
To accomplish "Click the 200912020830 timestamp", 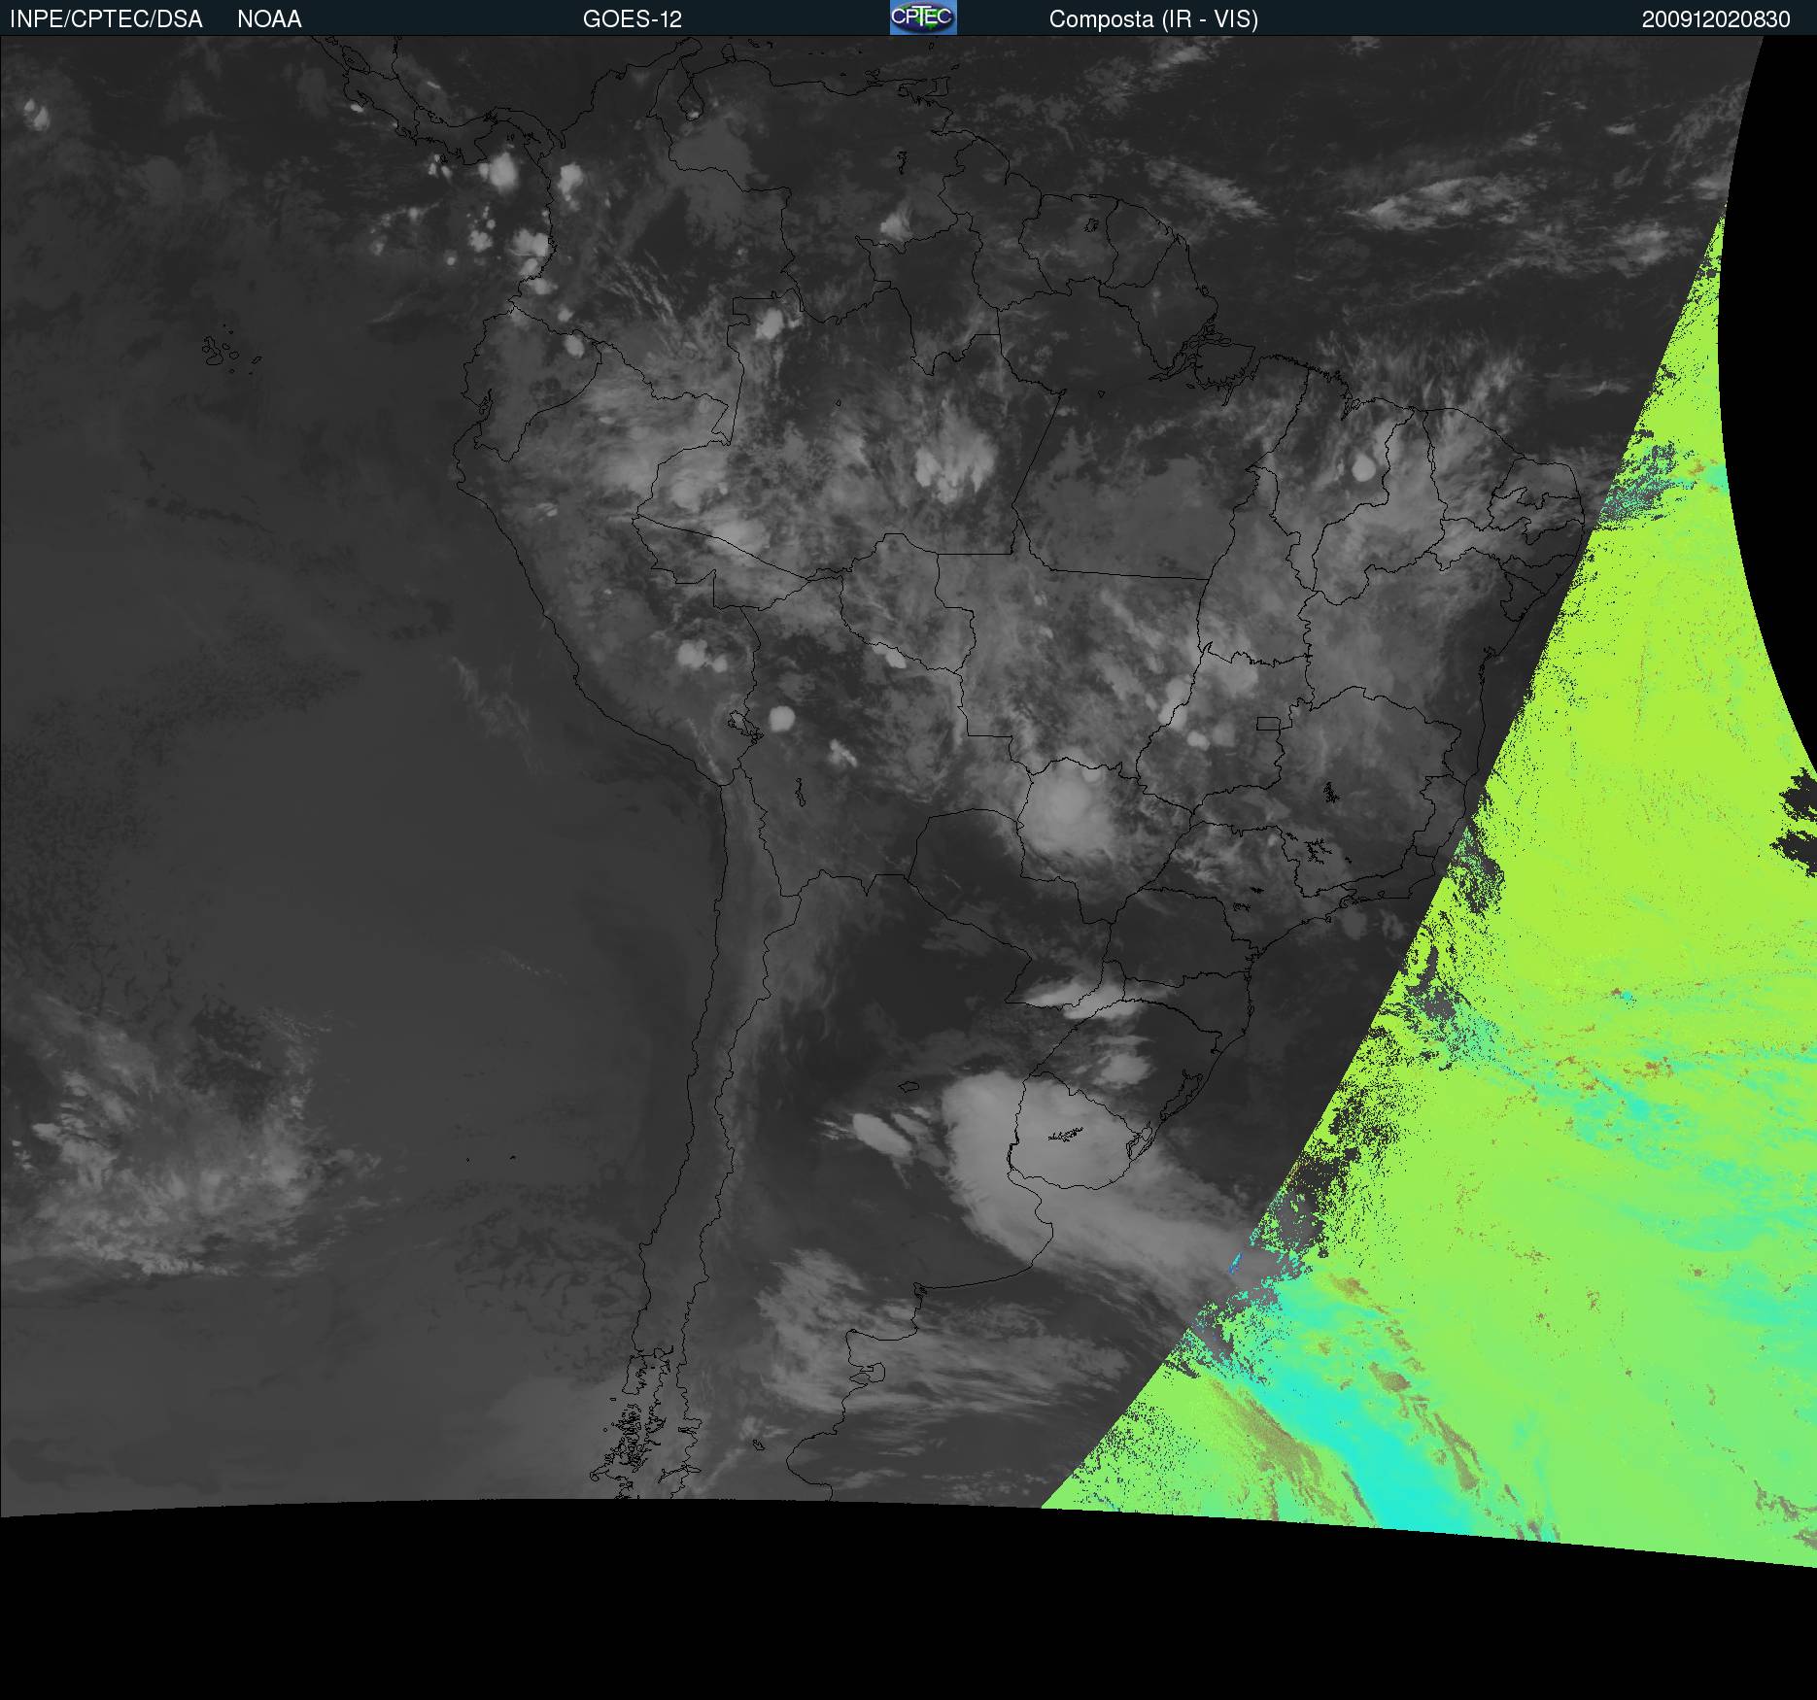I will (x=1716, y=19).
